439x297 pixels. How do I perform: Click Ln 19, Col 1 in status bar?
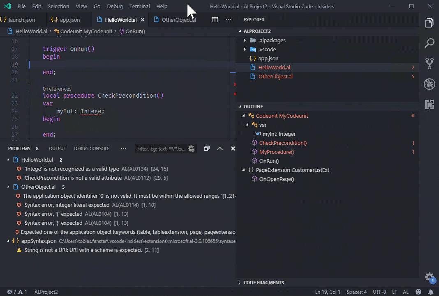click(x=328, y=292)
